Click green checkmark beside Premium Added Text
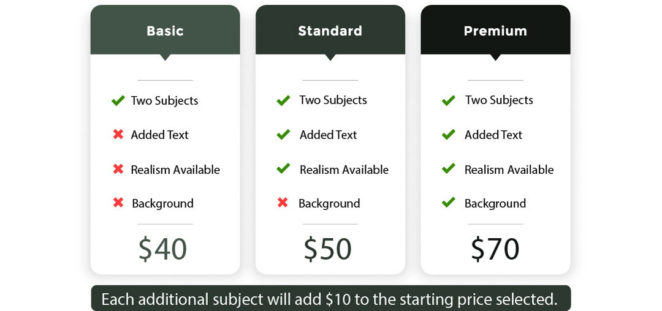The image size is (662, 311). [448, 135]
